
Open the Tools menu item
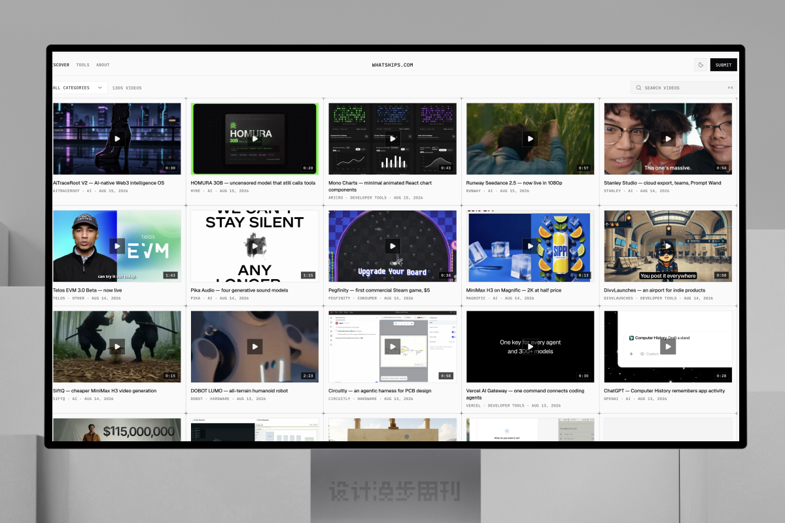coord(82,65)
